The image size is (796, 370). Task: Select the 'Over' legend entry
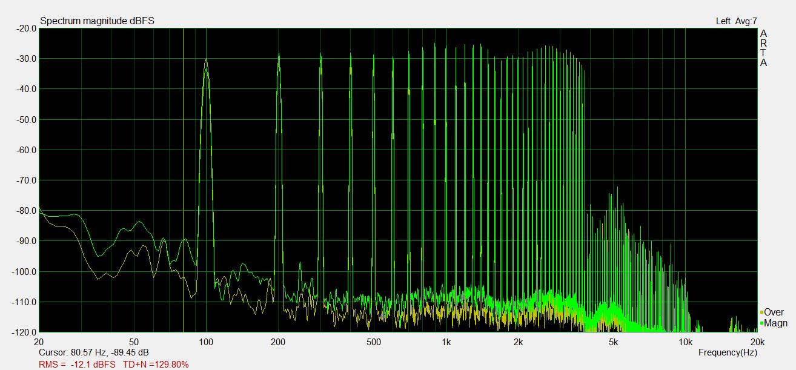click(x=772, y=312)
